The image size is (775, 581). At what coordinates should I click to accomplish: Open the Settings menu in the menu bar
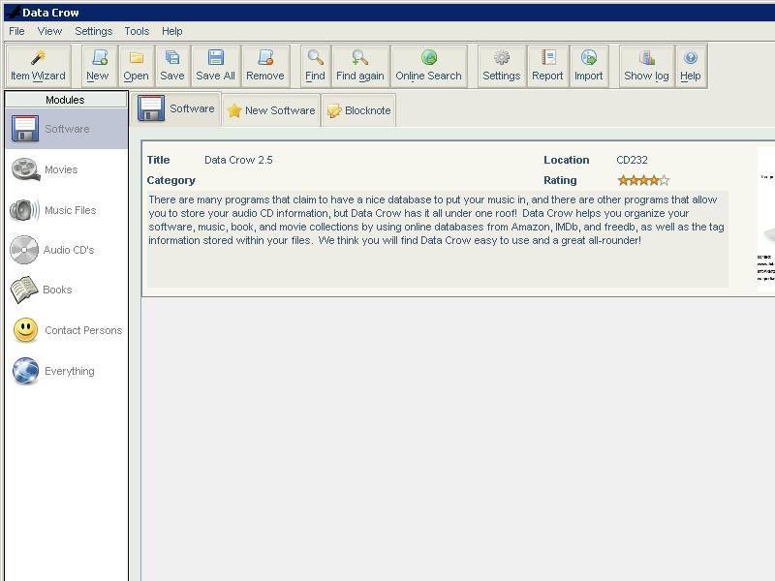coord(94,31)
